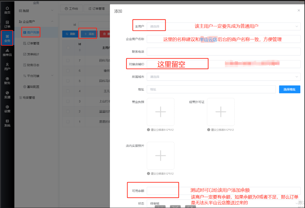The height and width of the screenshot is (208, 305).
Task: Click the 地址 input field
Action: click(x=211, y=89)
